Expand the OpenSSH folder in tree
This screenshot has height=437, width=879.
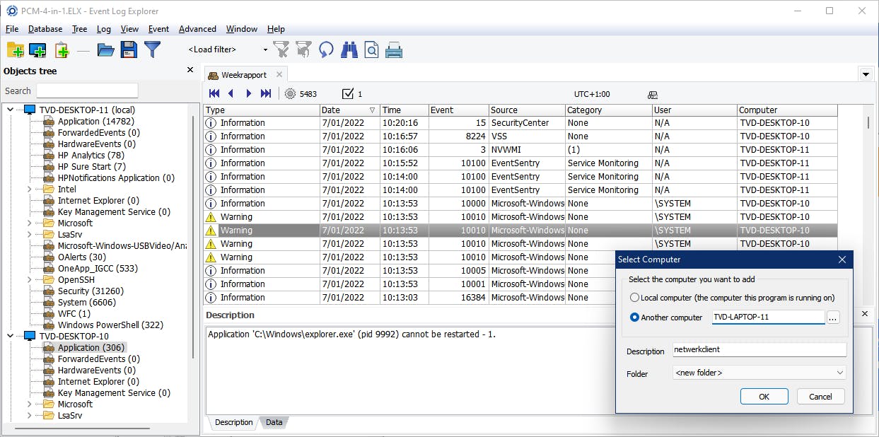pos(29,280)
